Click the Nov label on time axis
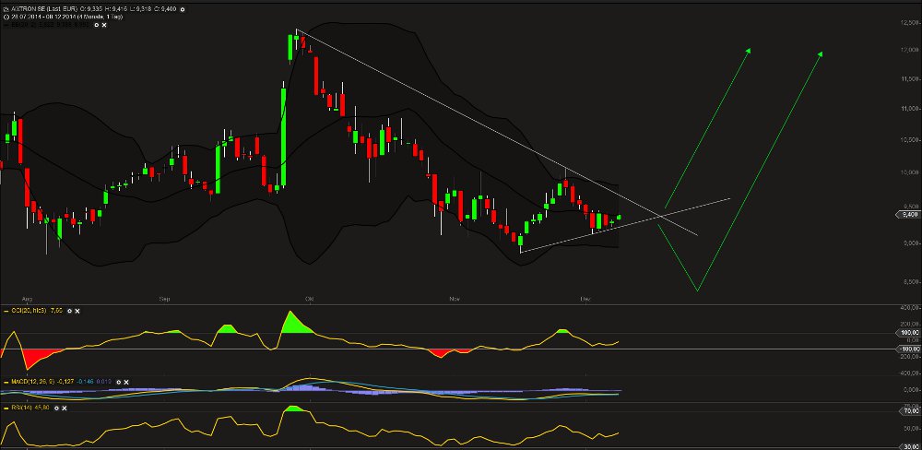Image resolution: width=922 pixels, height=450 pixels. click(454, 300)
